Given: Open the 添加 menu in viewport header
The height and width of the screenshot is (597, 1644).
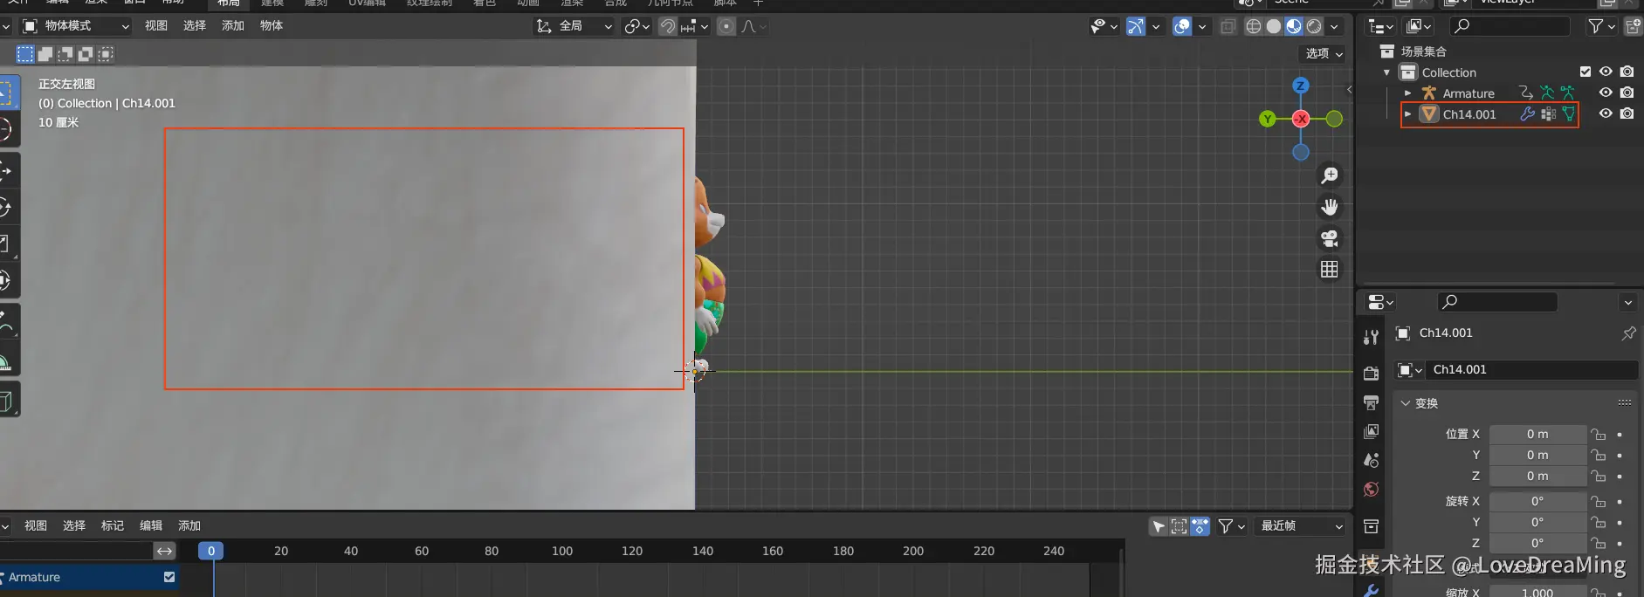Looking at the screenshot, I should (x=233, y=26).
